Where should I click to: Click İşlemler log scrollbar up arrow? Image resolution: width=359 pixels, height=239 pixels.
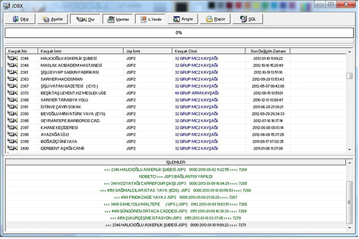tap(349, 163)
